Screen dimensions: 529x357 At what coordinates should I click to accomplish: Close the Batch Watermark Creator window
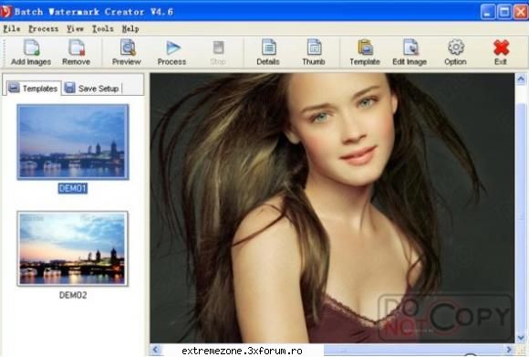point(521,13)
